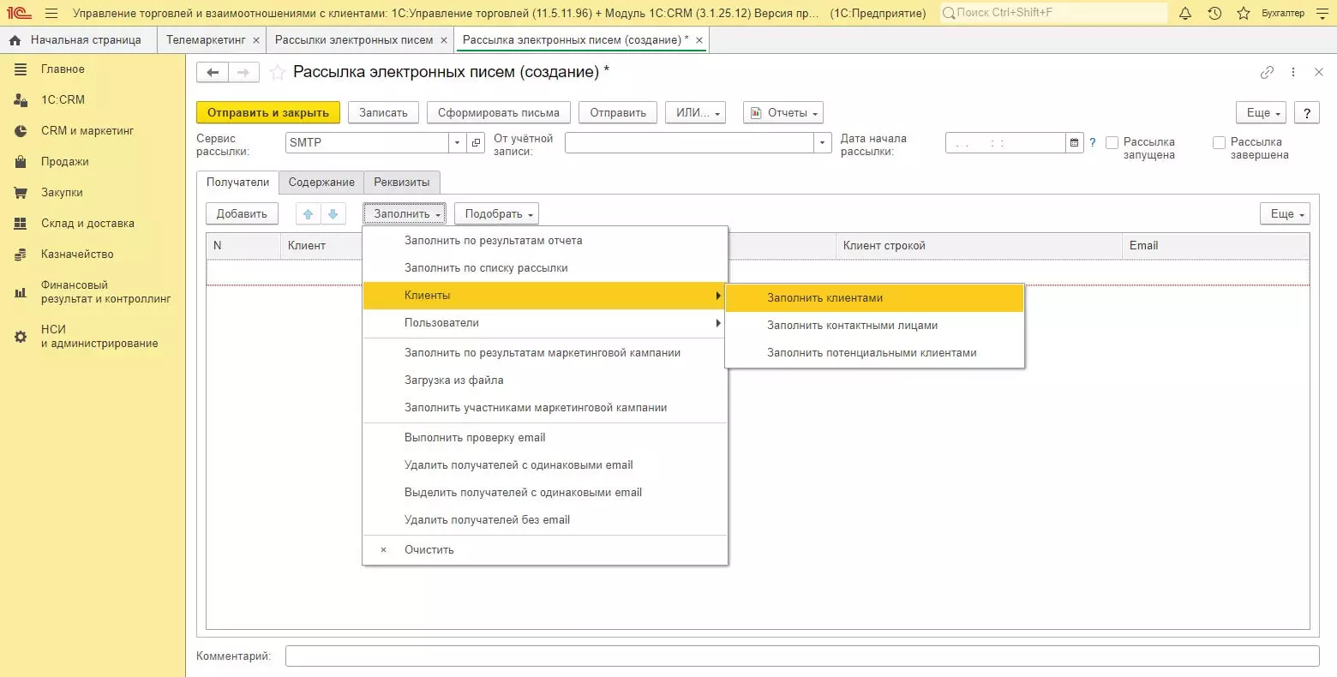Open the history clock icon
The image size is (1337, 677).
coord(1214,13)
